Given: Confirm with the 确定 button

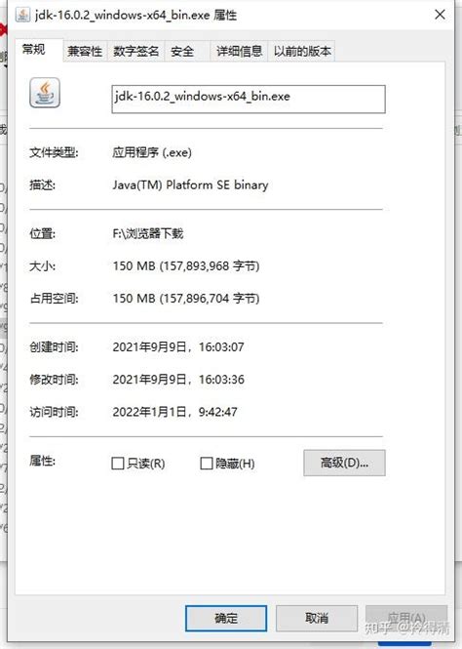Looking at the screenshot, I should [226, 619].
